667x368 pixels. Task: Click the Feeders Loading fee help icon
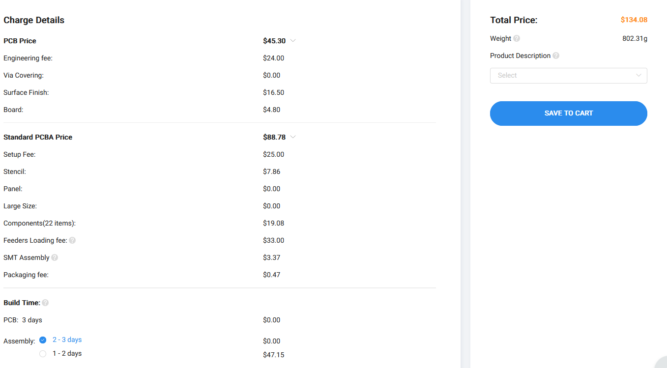click(x=72, y=240)
